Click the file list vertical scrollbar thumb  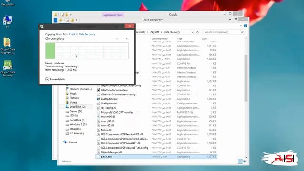tap(246, 78)
